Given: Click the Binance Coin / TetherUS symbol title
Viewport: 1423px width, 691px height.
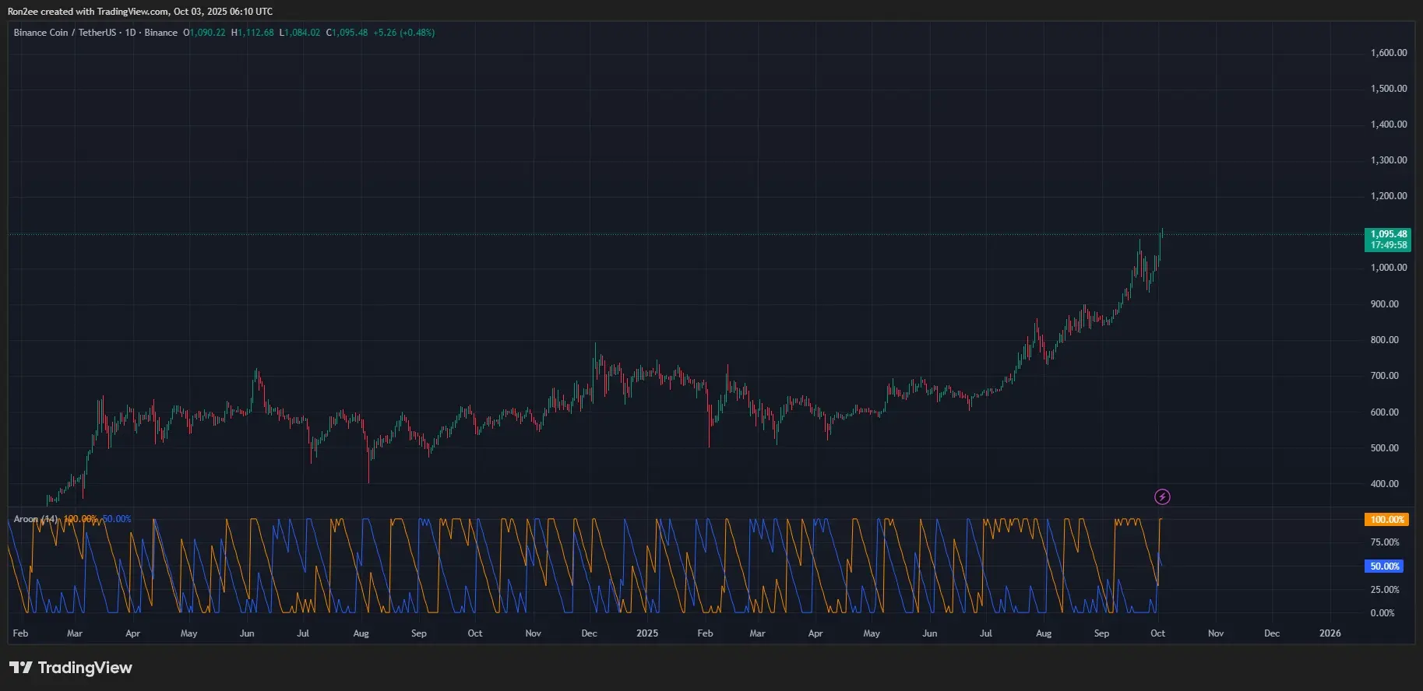Looking at the screenshot, I should (x=65, y=33).
